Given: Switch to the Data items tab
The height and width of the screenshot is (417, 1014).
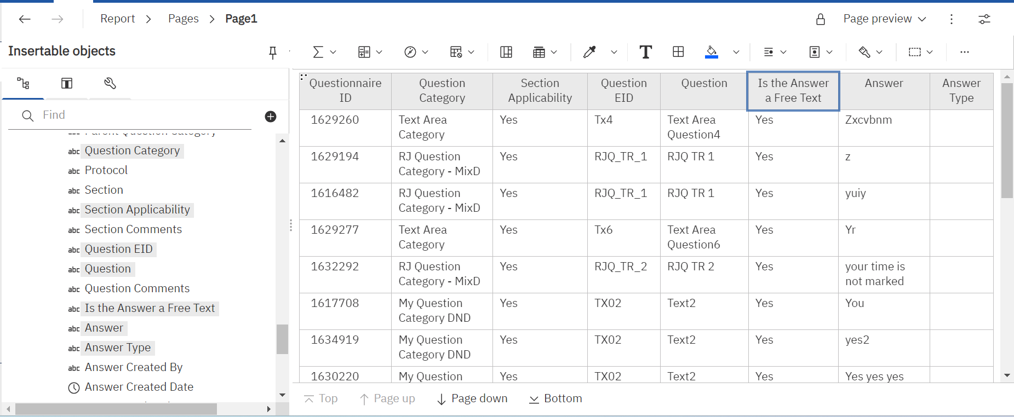Looking at the screenshot, I should (x=66, y=83).
